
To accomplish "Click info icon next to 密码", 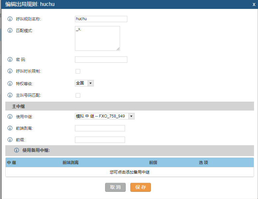I will pos(10,59).
